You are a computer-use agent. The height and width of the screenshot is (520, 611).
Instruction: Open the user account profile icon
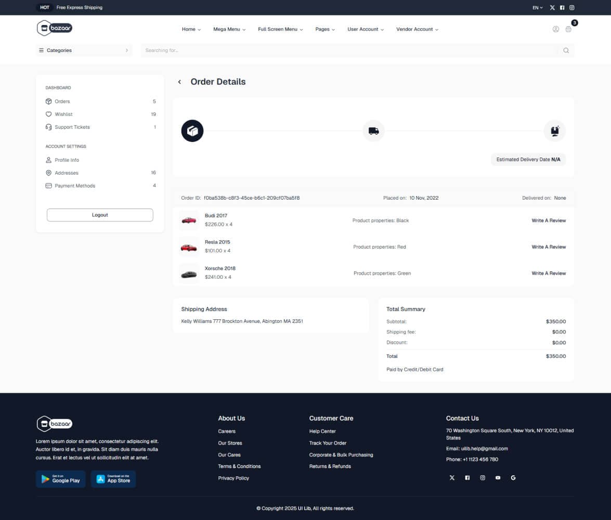tap(555, 29)
